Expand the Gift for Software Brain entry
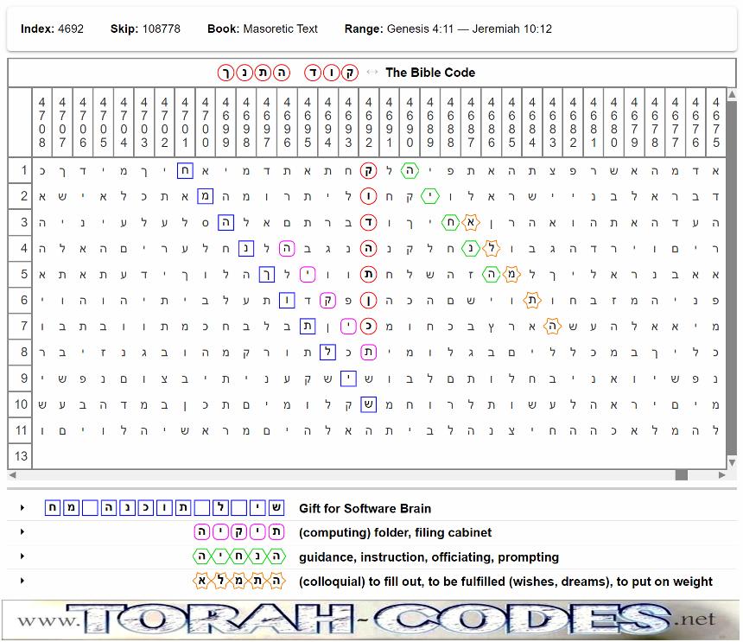The image size is (743, 642). click(22, 508)
